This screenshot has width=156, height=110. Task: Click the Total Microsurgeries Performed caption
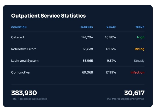coord(125,99)
